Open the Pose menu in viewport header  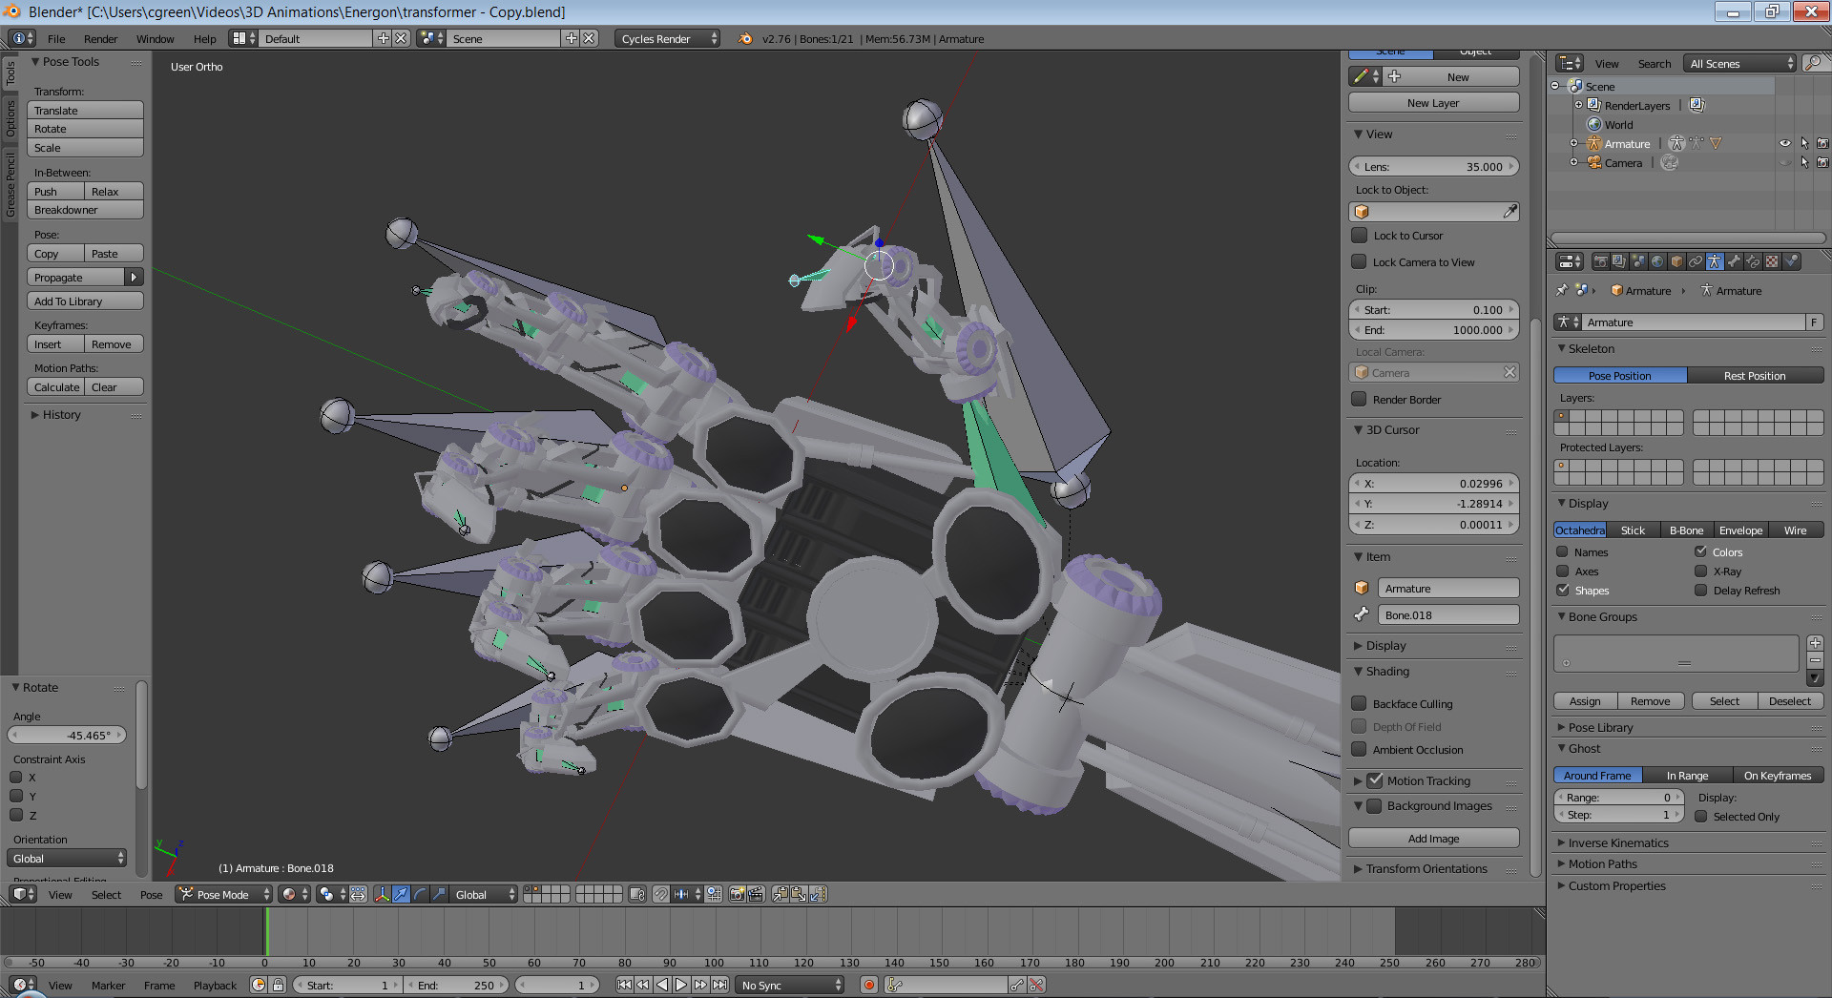pos(151,894)
